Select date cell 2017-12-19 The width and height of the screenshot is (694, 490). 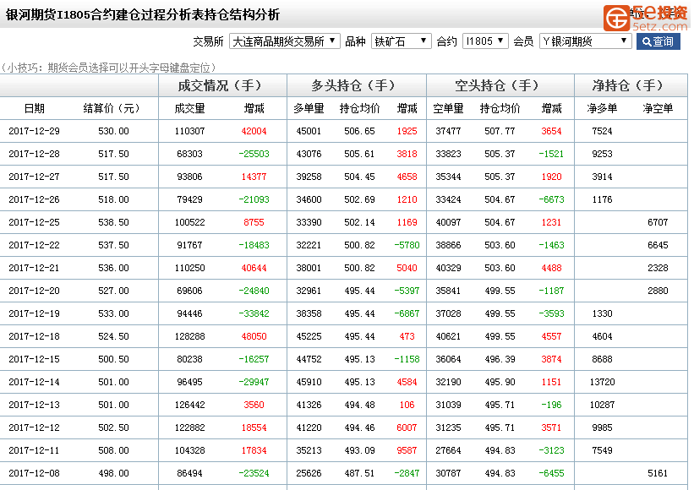pos(34,313)
